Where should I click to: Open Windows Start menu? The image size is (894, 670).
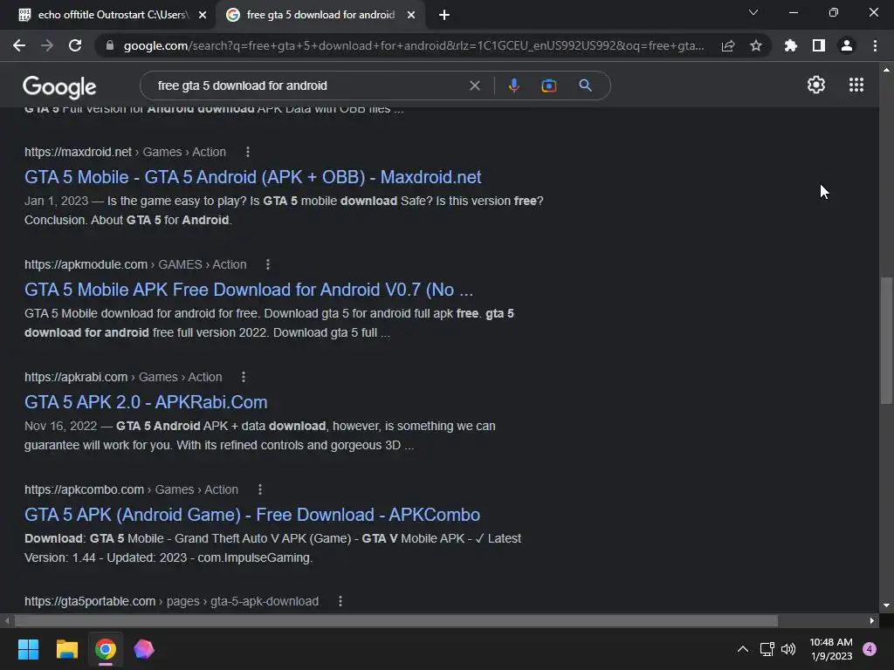tap(28, 649)
